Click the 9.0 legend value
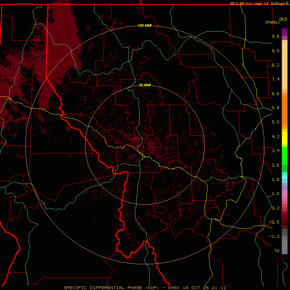290x290 pixels. 275,51
